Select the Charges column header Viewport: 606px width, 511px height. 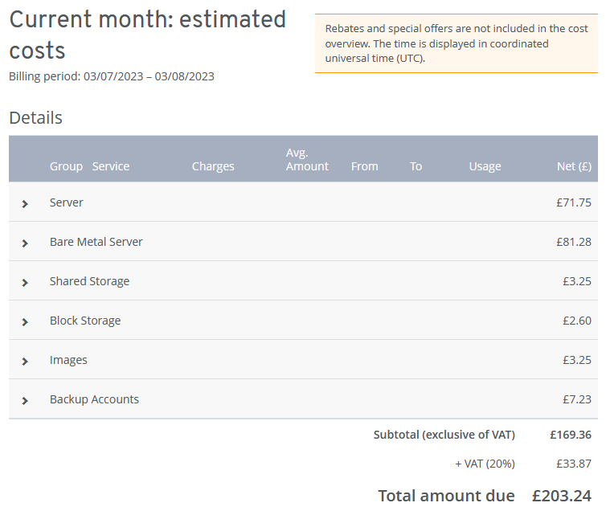coord(213,166)
